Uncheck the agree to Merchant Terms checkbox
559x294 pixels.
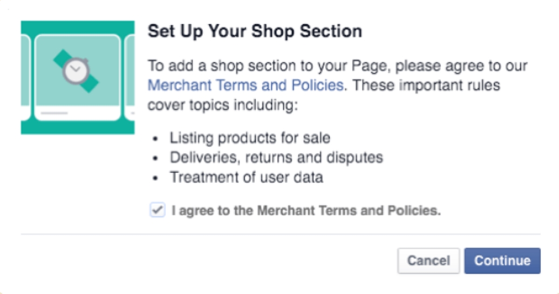157,210
